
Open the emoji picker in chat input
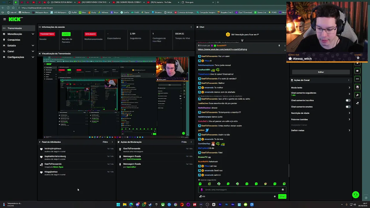point(283,190)
